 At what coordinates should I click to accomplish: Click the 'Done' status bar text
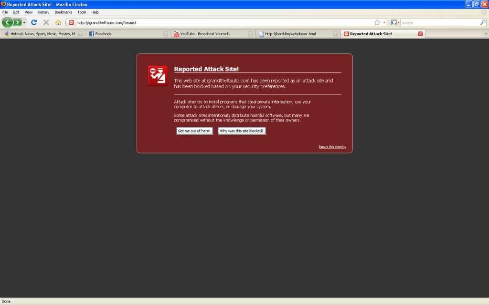(x=6, y=301)
